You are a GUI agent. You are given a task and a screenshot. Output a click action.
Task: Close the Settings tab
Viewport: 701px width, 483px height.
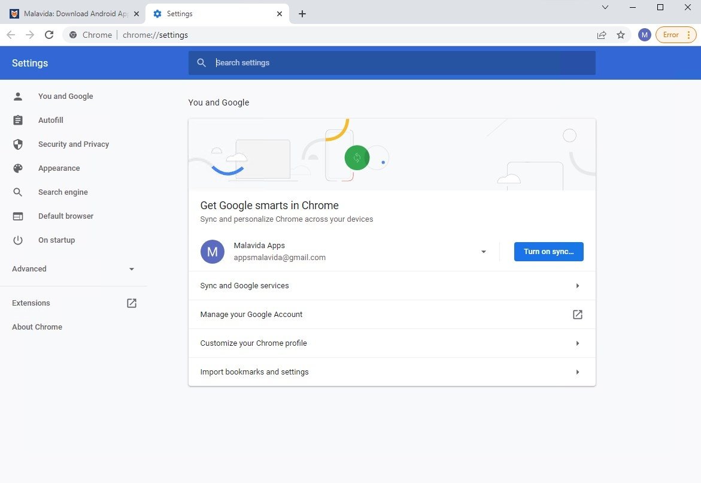(280, 14)
